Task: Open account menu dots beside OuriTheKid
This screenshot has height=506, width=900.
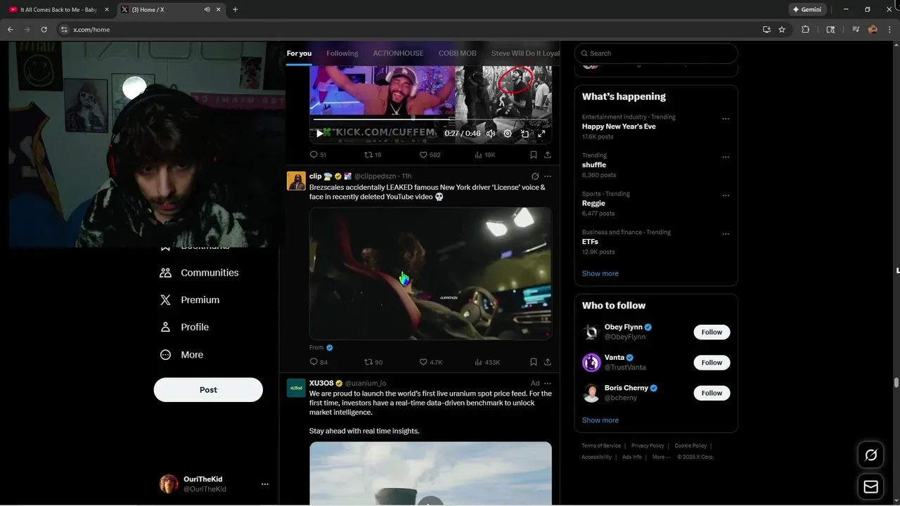Action: click(x=265, y=484)
